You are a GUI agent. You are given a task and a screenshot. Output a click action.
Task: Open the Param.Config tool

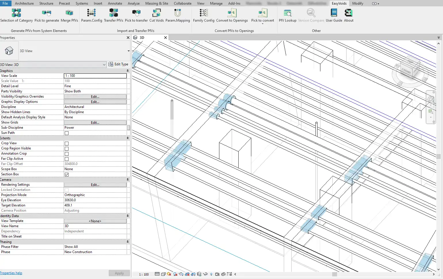tap(92, 13)
